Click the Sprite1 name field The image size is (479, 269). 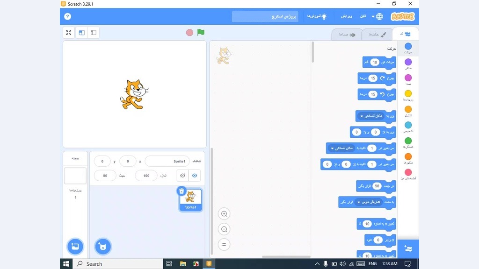(167, 161)
